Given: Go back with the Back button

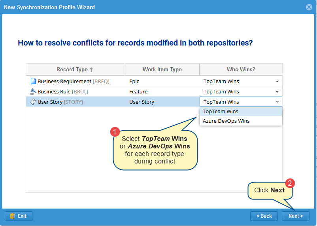Looking at the screenshot, I should tap(264, 216).
